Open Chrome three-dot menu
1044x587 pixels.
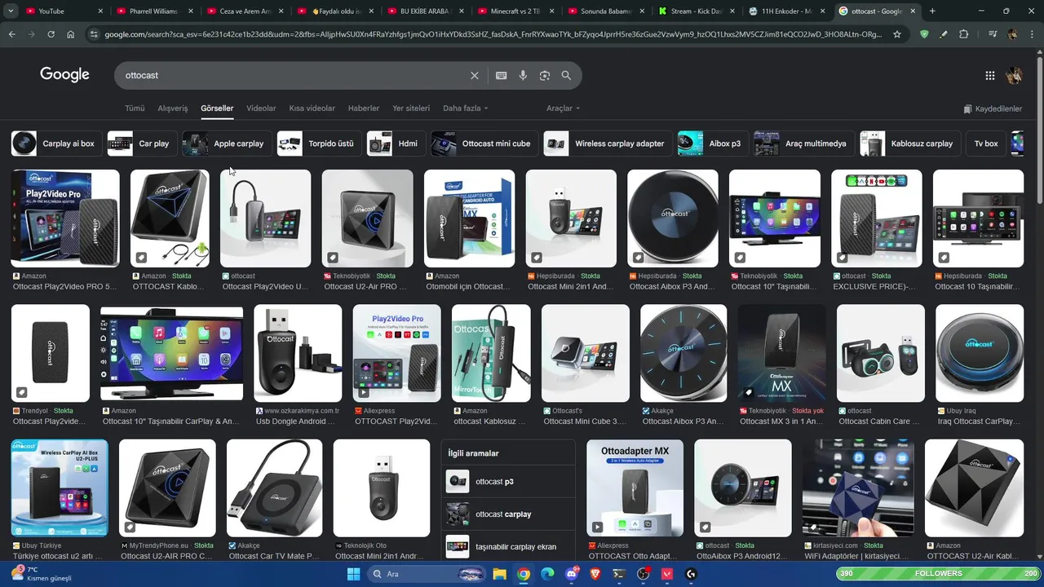[1033, 34]
